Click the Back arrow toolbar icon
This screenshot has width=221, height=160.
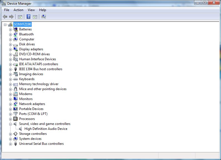click(5, 17)
